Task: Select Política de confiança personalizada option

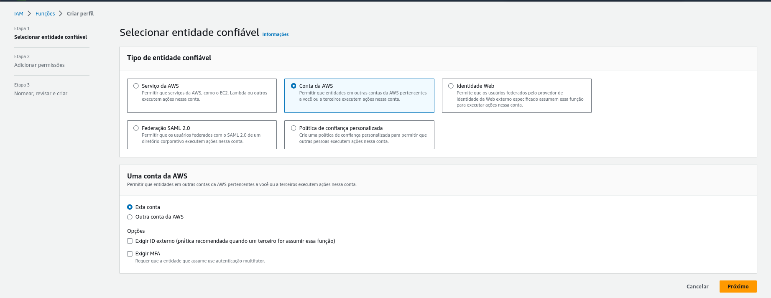Action: pyautogui.click(x=294, y=128)
